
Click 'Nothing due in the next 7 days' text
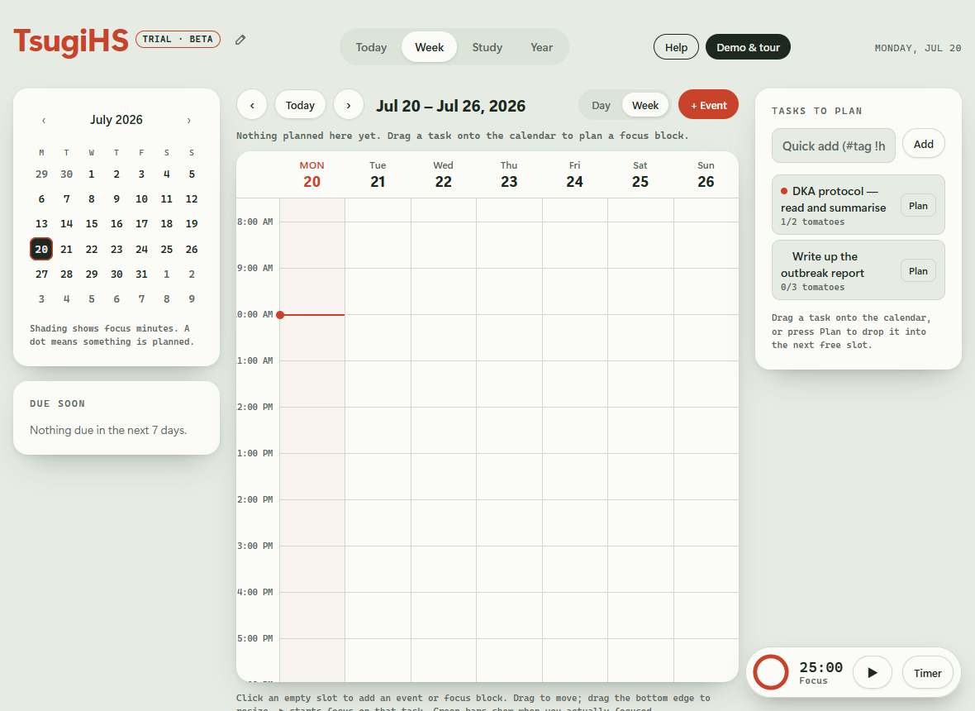108,431
